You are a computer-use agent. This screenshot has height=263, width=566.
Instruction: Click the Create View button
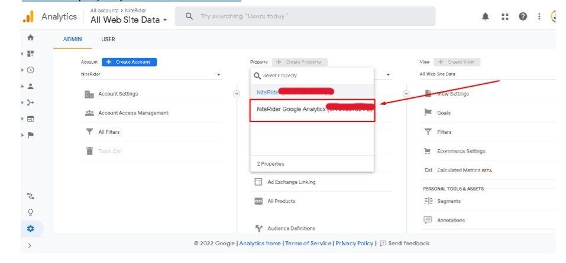point(457,62)
